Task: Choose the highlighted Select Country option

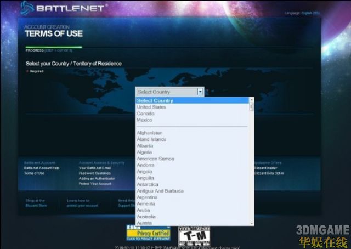Action: click(x=192, y=100)
